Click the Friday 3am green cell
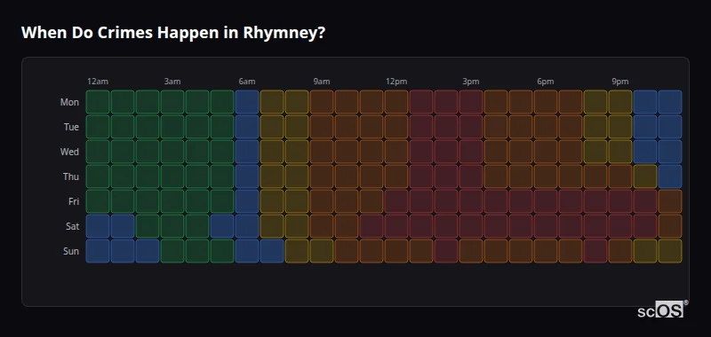Viewport: 711px width, 337px height. point(172,201)
